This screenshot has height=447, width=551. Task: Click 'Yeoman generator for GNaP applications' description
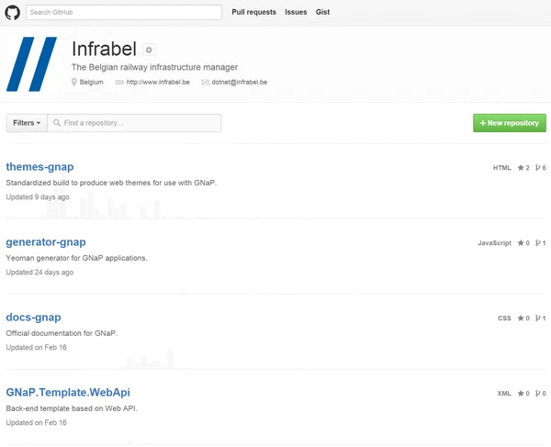(x=76, y=258)
